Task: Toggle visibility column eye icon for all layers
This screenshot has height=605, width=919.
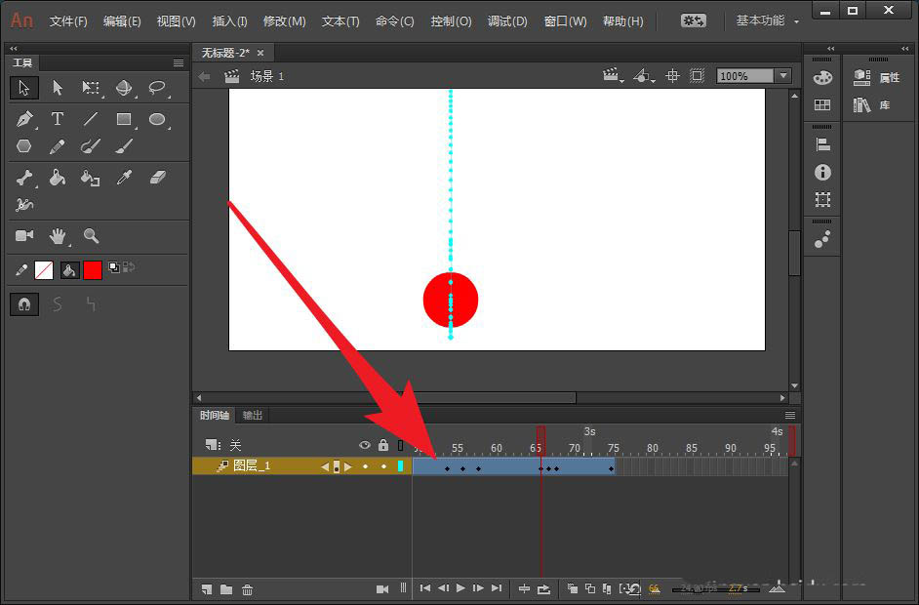Action: pos(365,446)
